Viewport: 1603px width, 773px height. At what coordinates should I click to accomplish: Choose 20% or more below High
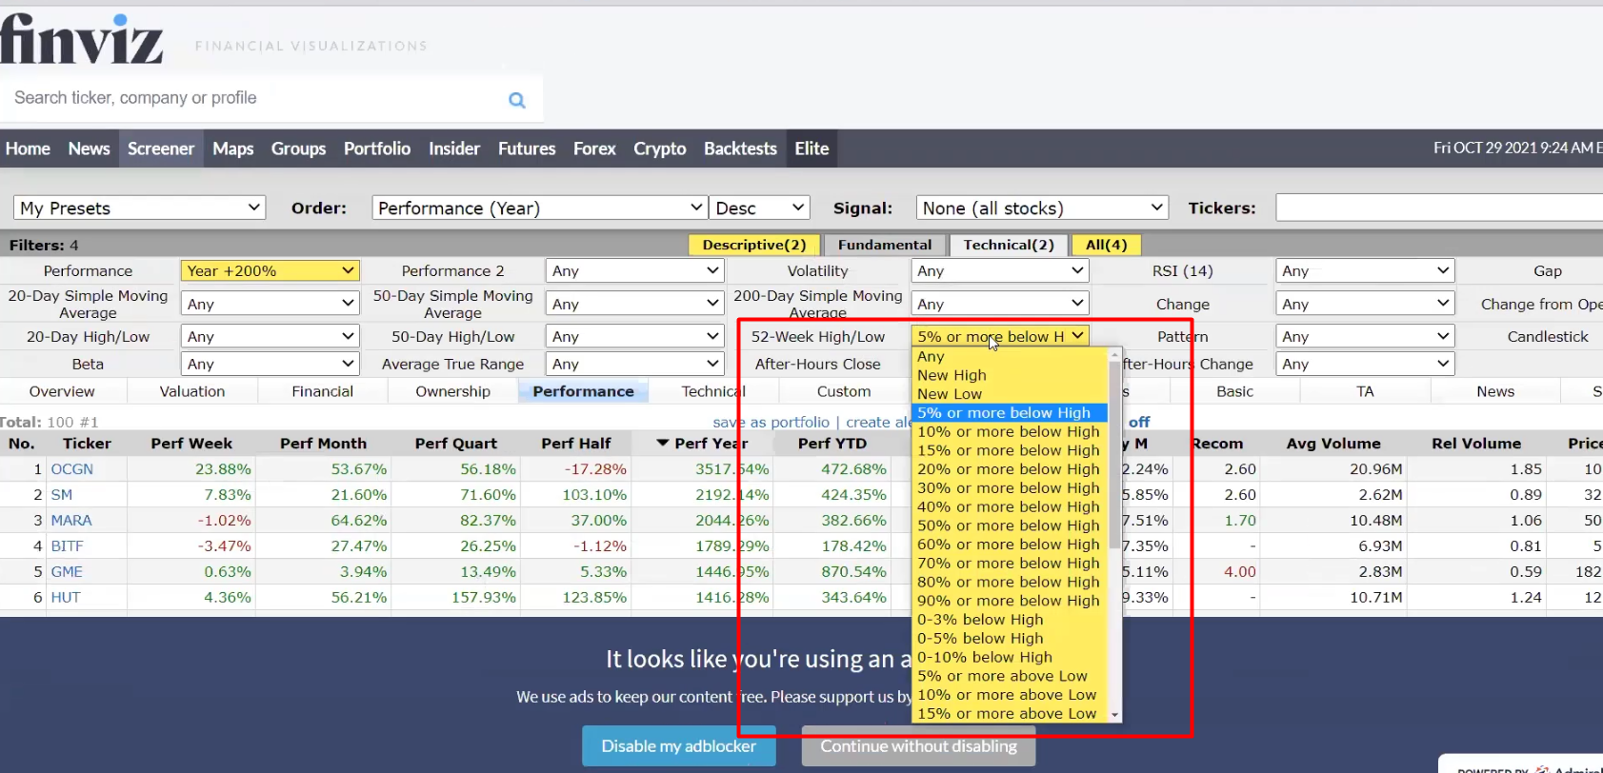tap(1010, 469)
